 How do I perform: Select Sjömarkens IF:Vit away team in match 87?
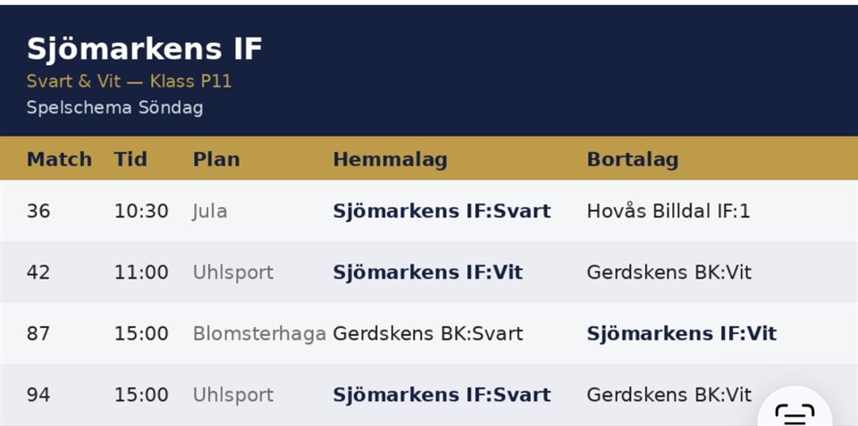tap(681, 334)
